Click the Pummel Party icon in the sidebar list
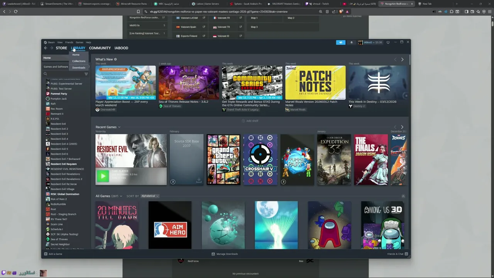This screenshot has height=278, width=494. [x=47, y=94]
